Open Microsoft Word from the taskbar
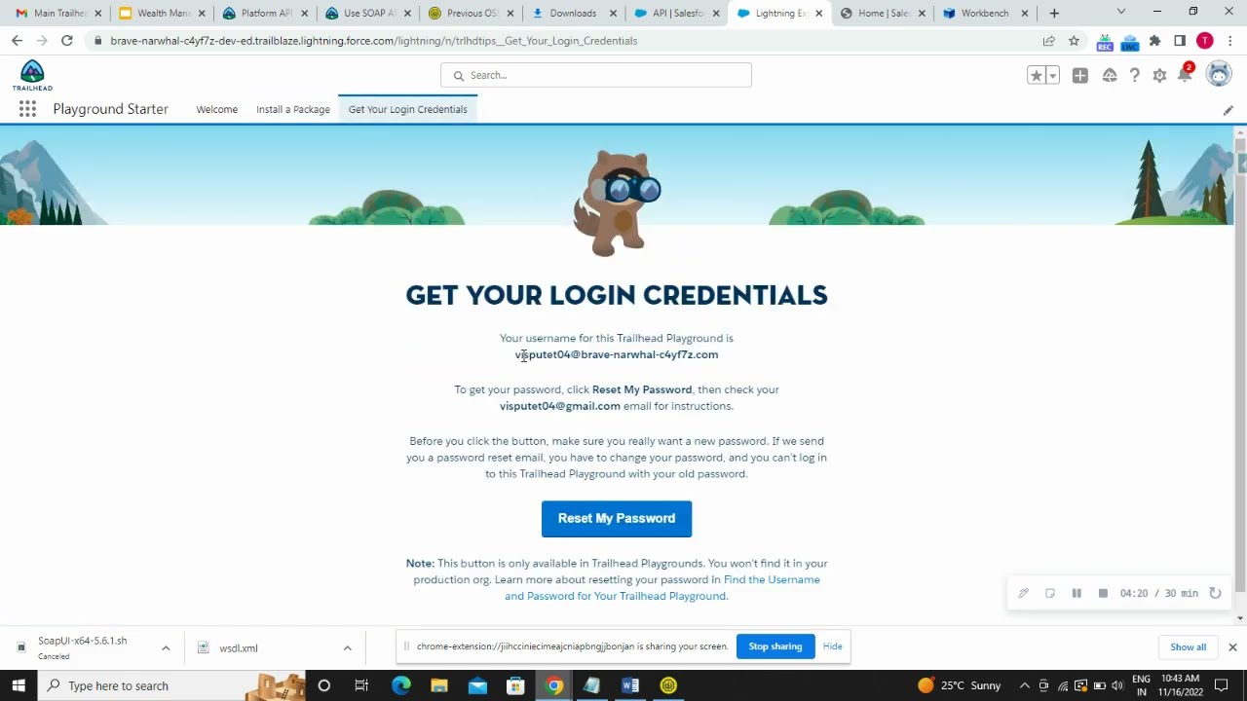This screenshot has width=1247, height=701. [630, 685]
